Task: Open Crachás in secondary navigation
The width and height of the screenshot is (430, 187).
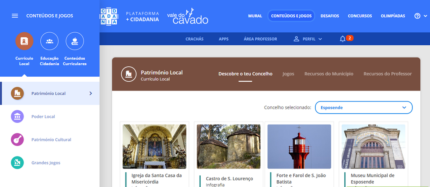Action: click(x=194, y=39)
